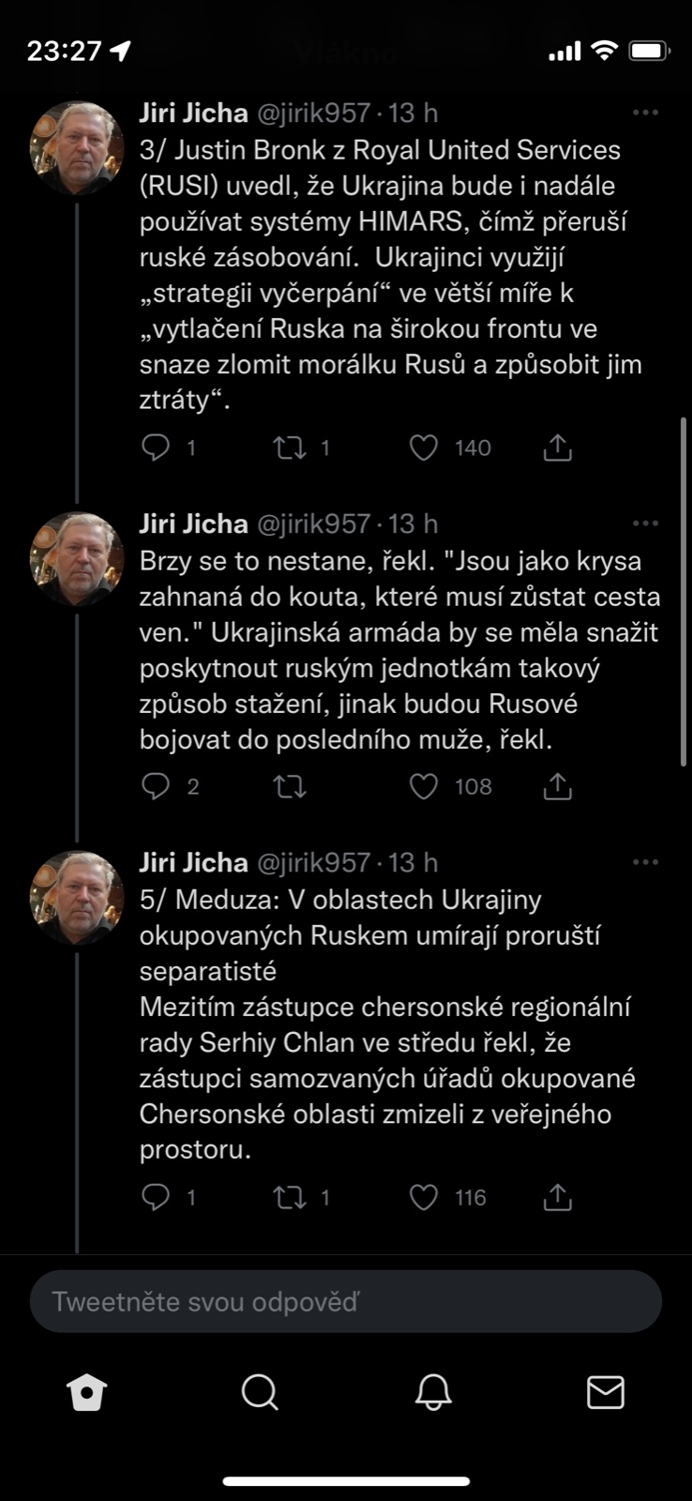Reply to the "Brzy se to nestane" tweet
The height and width of the screenshot is (1501, 692).
point(155,786)
